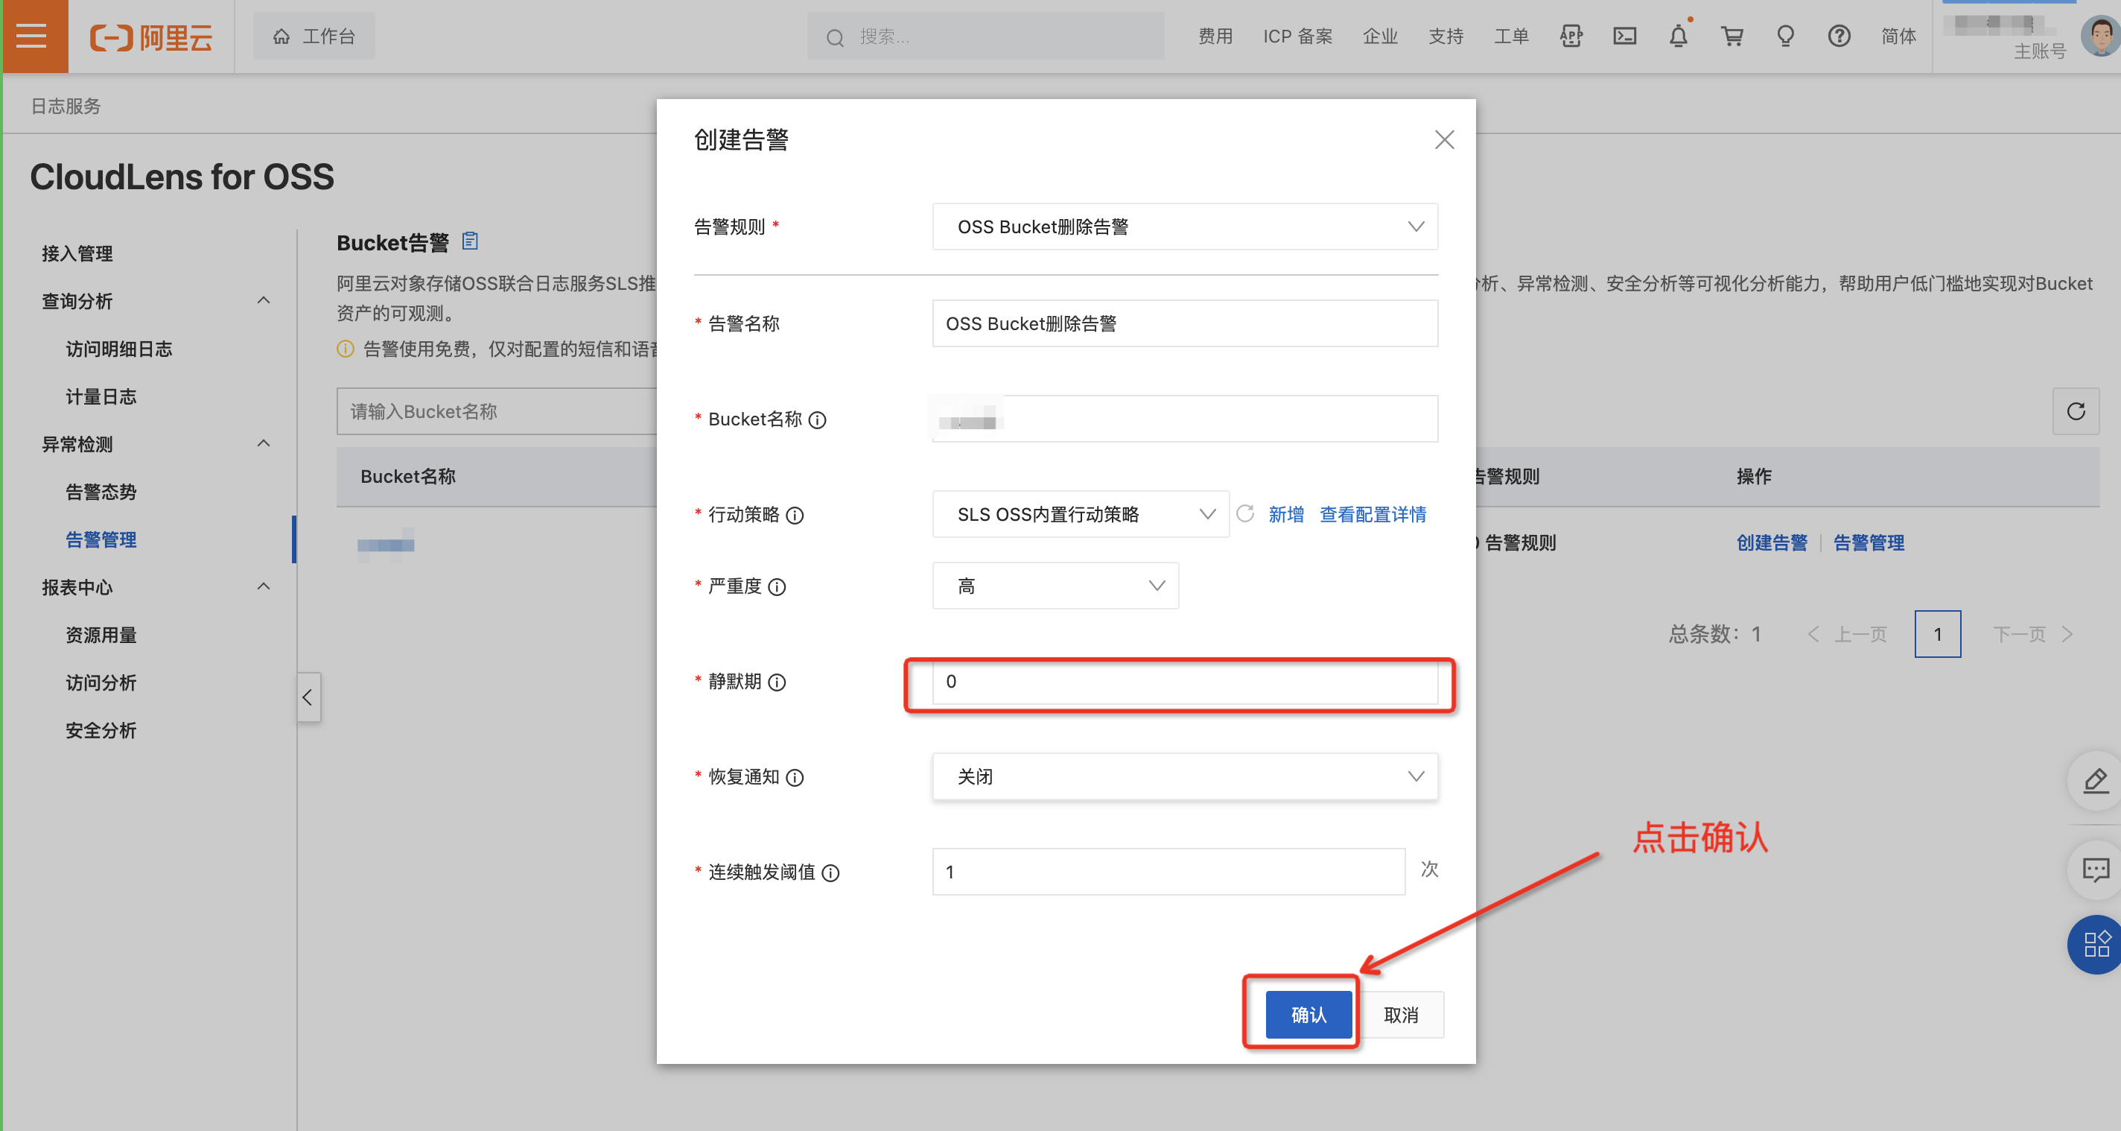Refresh the action policy list icon
Screen dimensions: 2121x1131
(1245, 514)
